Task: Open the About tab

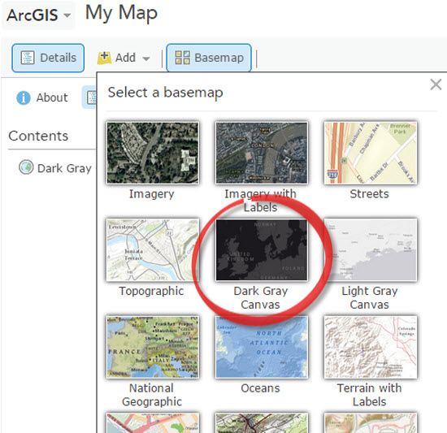Action: point(42,97)
